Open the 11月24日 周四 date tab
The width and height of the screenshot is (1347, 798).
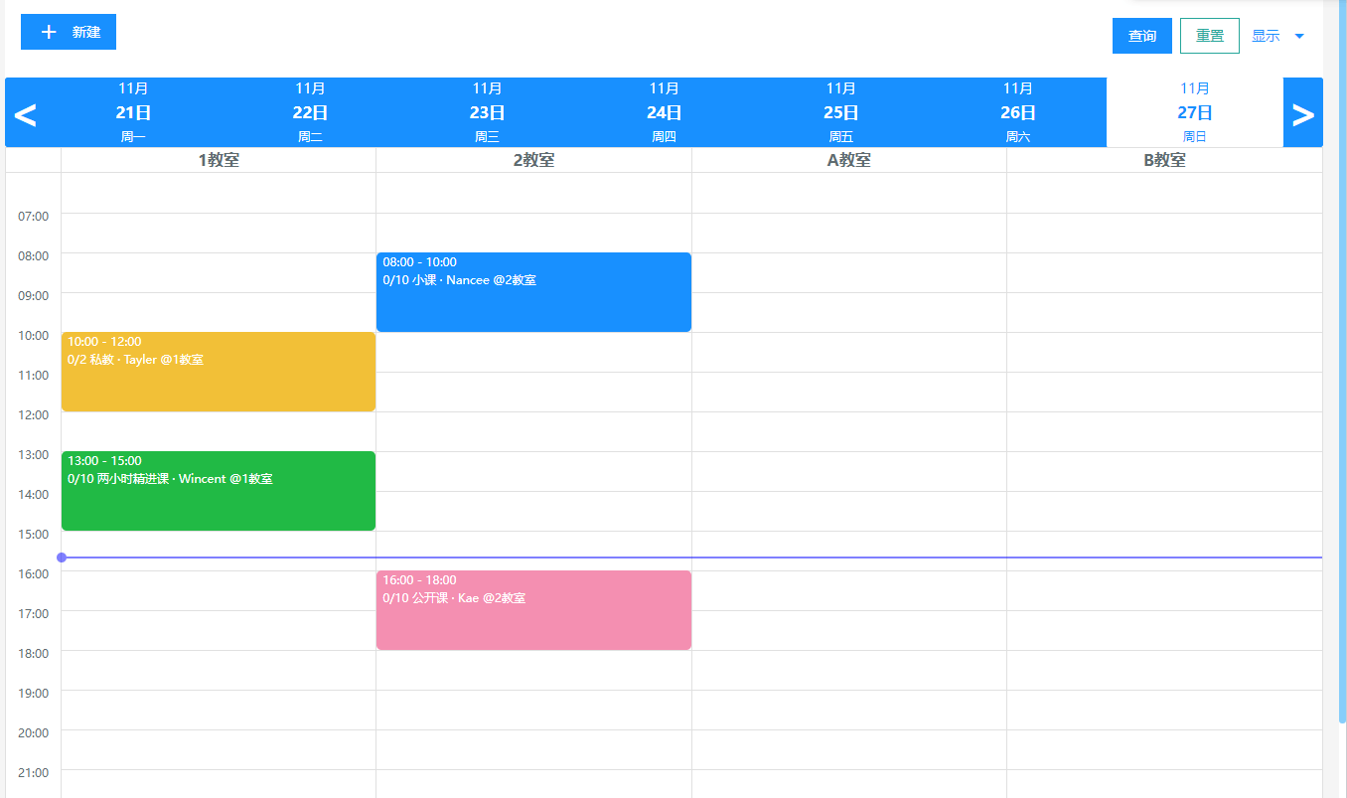[x=664, y=112]
